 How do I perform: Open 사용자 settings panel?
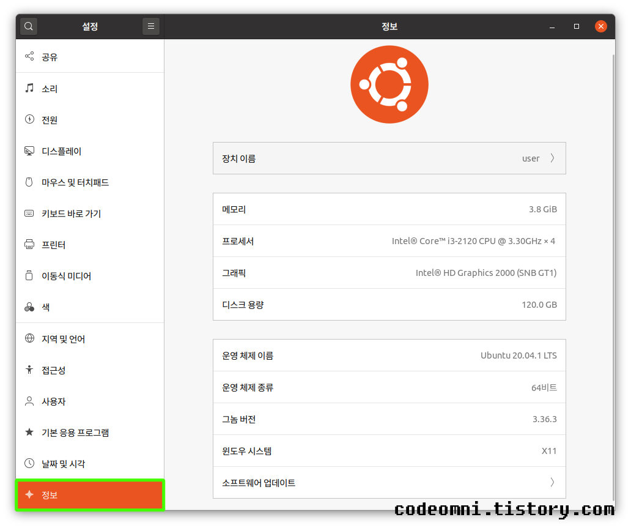(x=90, y=401)
